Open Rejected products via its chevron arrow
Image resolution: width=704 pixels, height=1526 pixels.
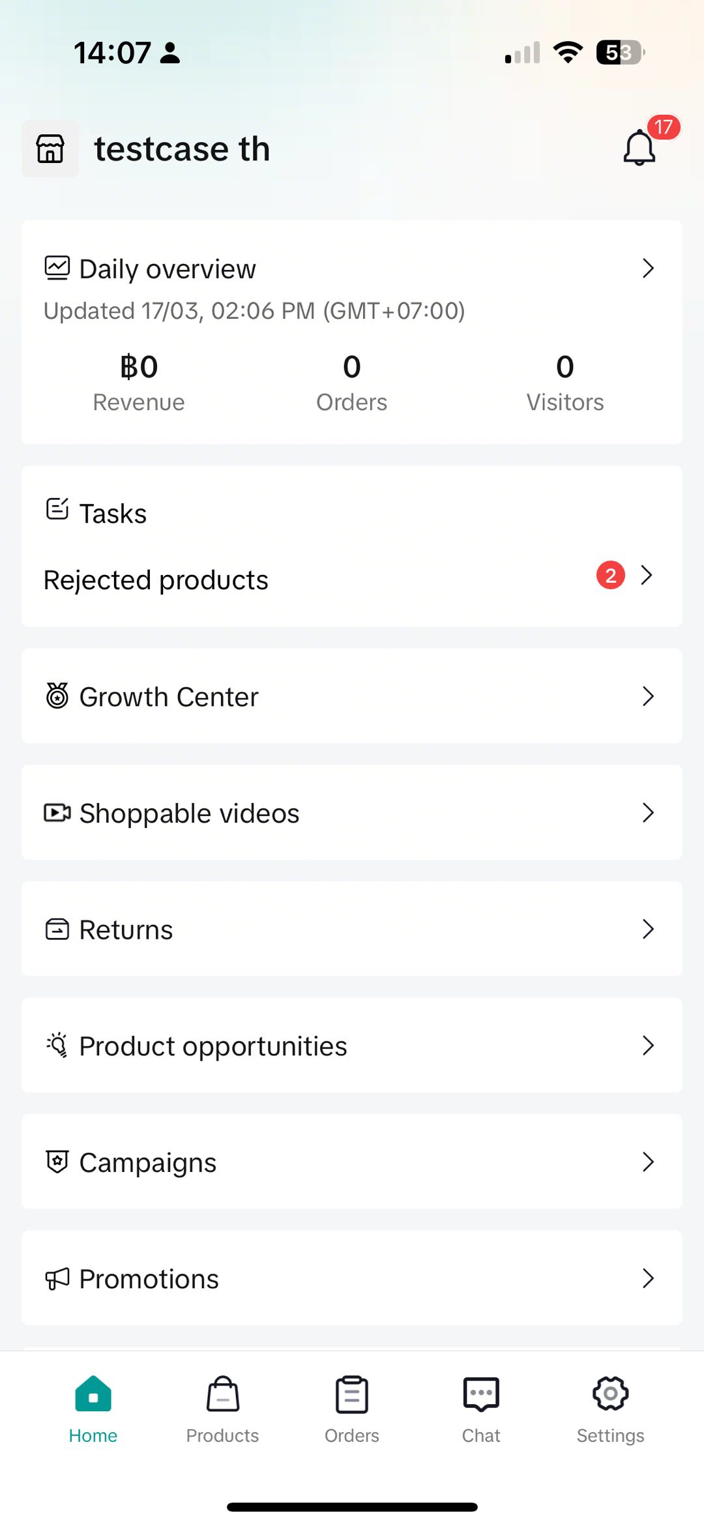pyautogui.click(x=646, y=575)
